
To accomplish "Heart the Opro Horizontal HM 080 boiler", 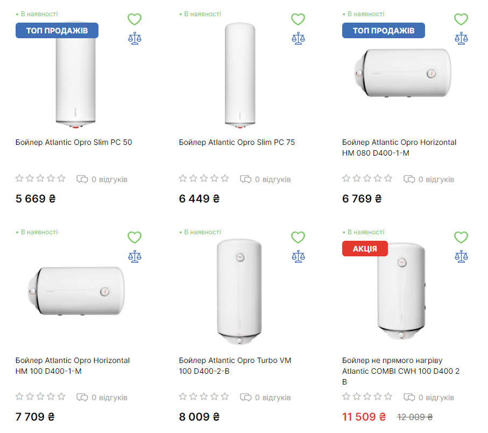I will click(461, 19).
